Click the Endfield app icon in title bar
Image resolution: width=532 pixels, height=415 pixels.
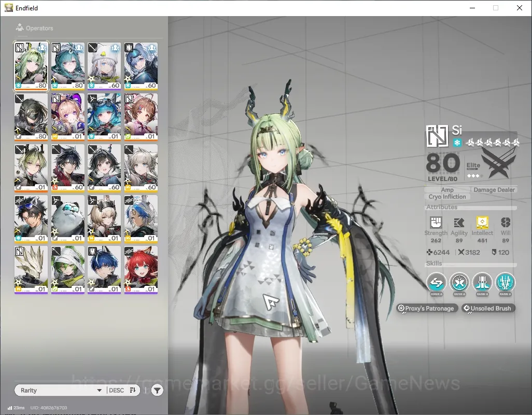[9, 8]
